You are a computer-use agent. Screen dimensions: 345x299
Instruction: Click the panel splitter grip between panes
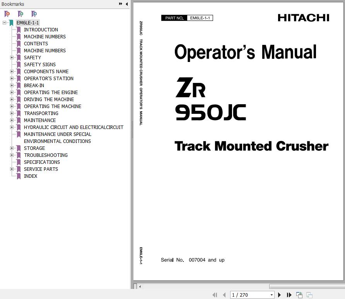(132, 130)
